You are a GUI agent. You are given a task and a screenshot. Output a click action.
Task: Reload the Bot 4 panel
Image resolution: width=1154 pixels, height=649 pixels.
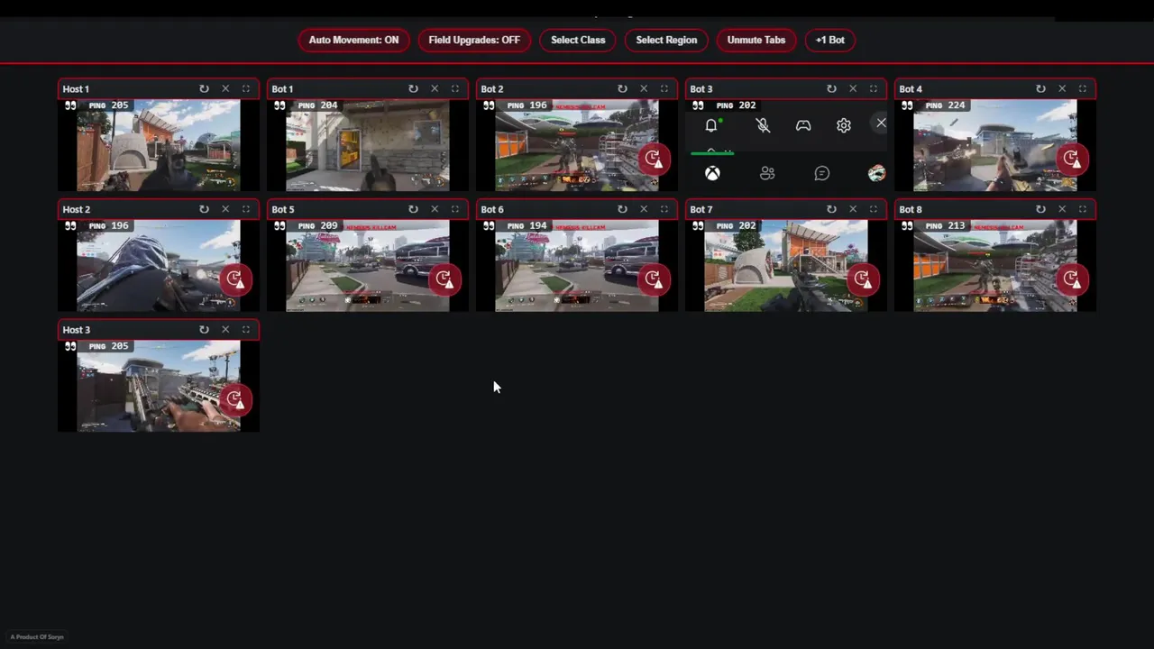pyautogui.click(x=1040, y=88)
